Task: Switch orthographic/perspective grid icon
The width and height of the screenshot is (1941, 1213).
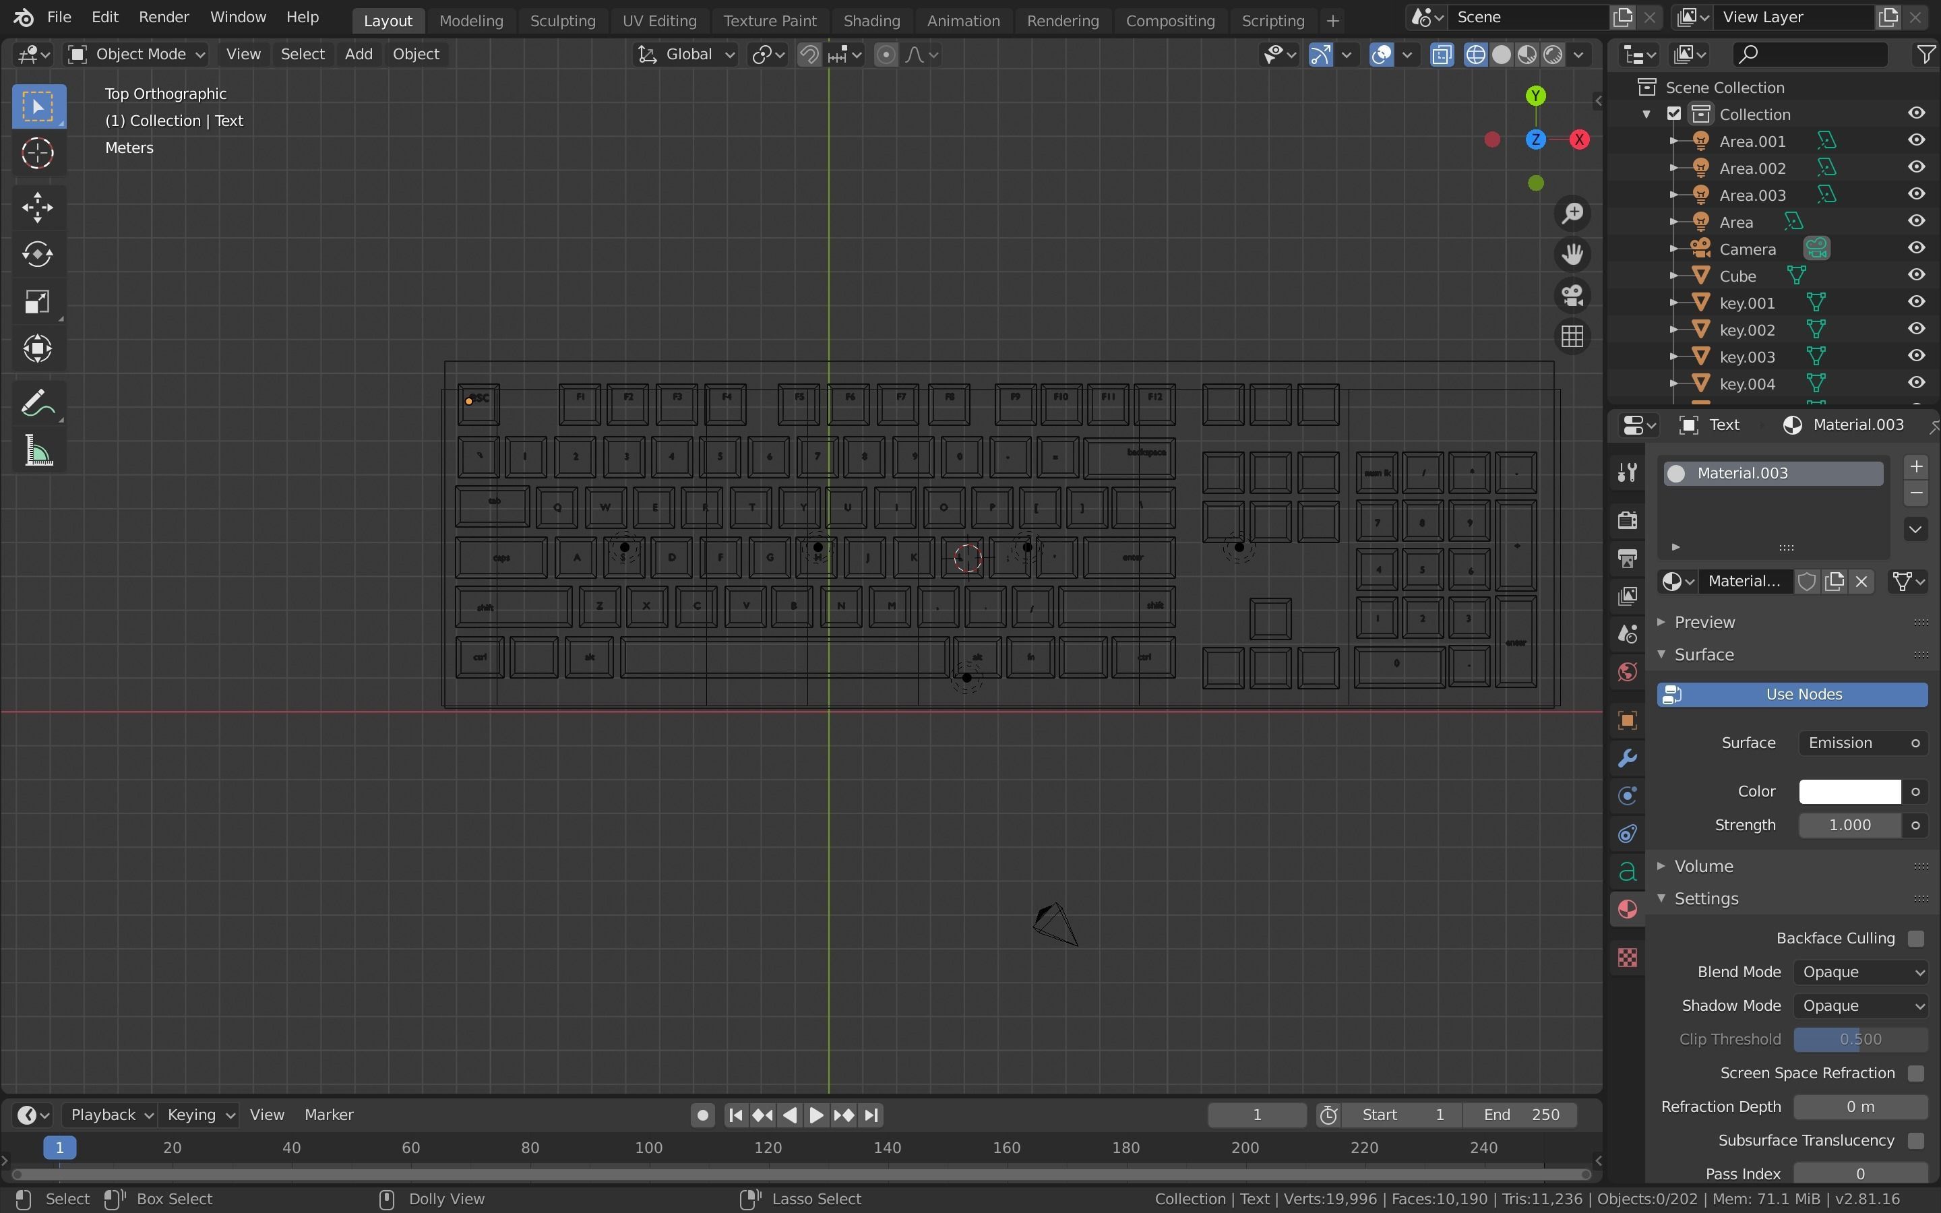Action: (1572, 336)
